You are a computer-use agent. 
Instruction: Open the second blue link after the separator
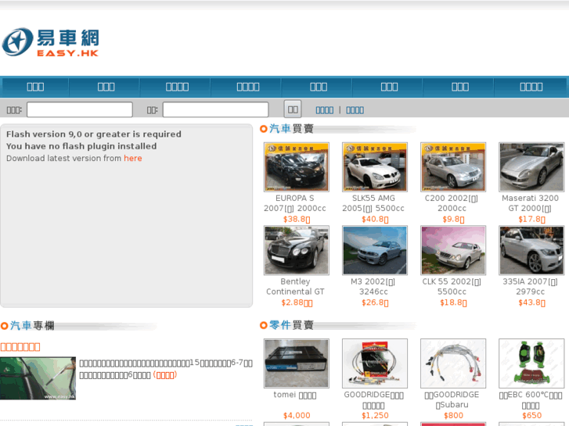point(355,110)
